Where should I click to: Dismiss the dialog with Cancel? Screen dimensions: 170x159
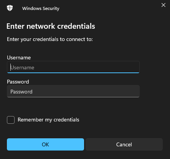click(x=124, y=144)
